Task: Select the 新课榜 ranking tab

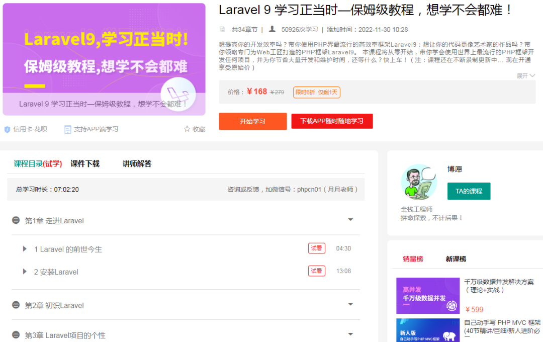Action: click(456, 259)
